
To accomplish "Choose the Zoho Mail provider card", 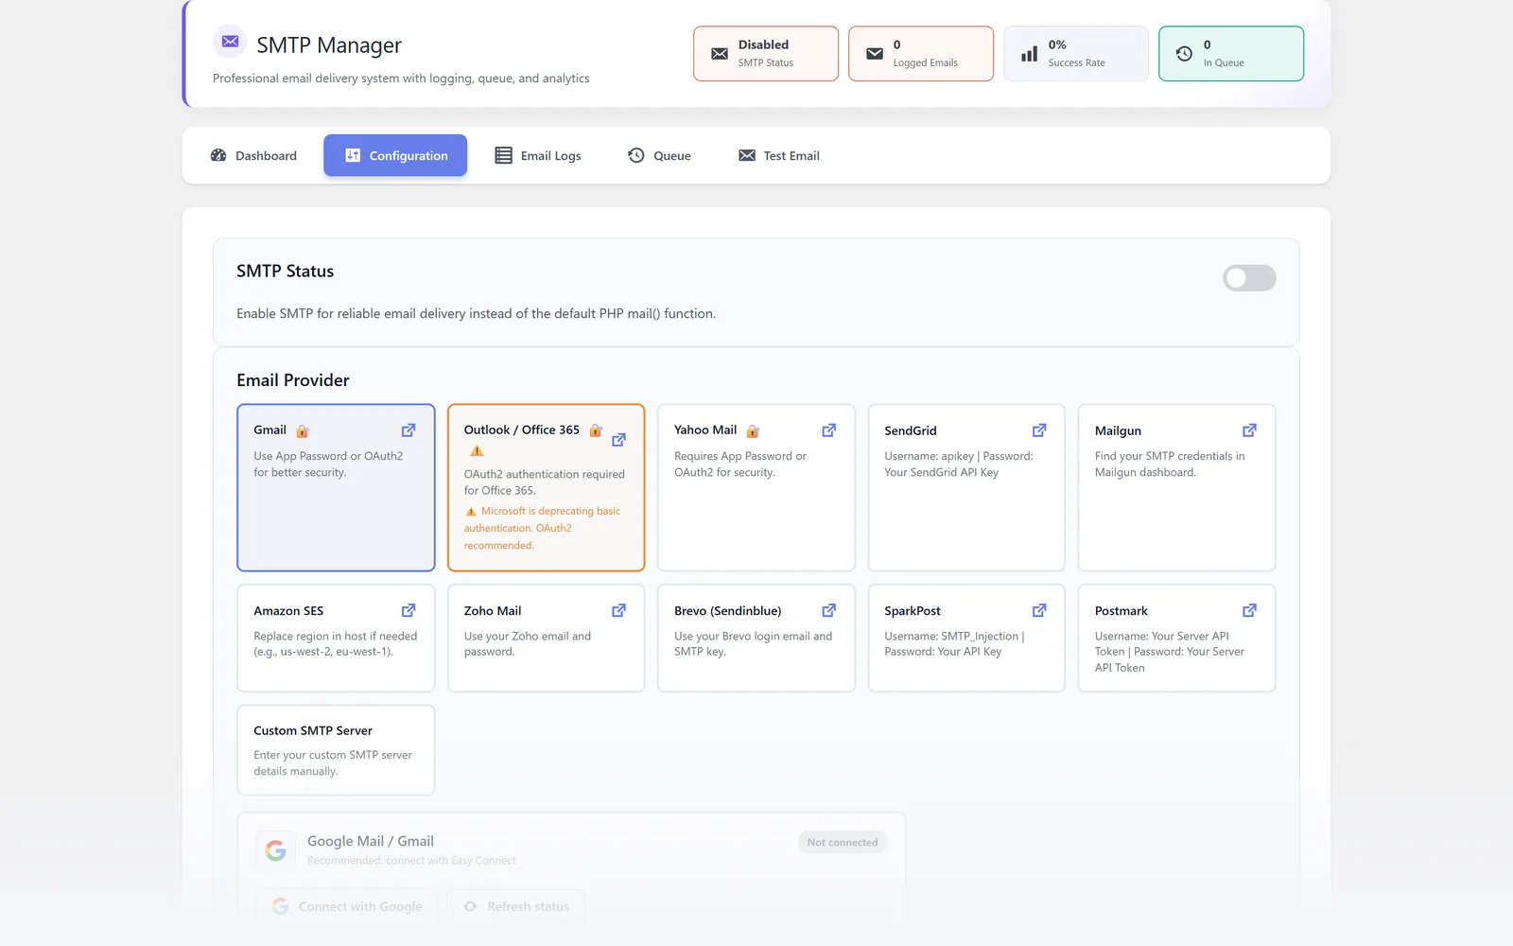I will coord(547,638).
